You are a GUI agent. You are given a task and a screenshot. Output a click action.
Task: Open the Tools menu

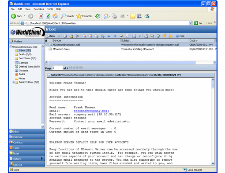[x=50, y=9]
